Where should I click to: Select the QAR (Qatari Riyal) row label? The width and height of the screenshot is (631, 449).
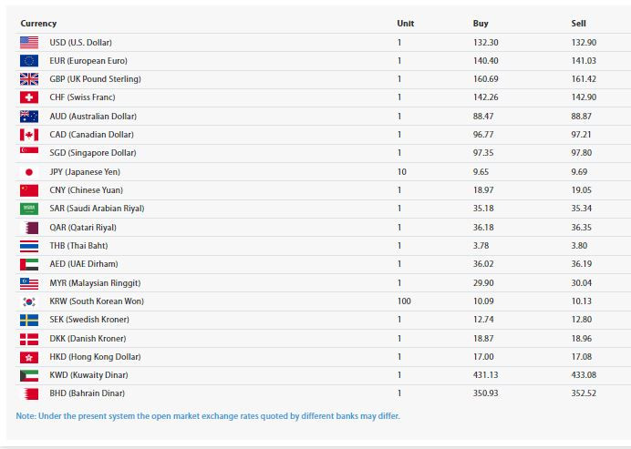[x=83, y=228]
